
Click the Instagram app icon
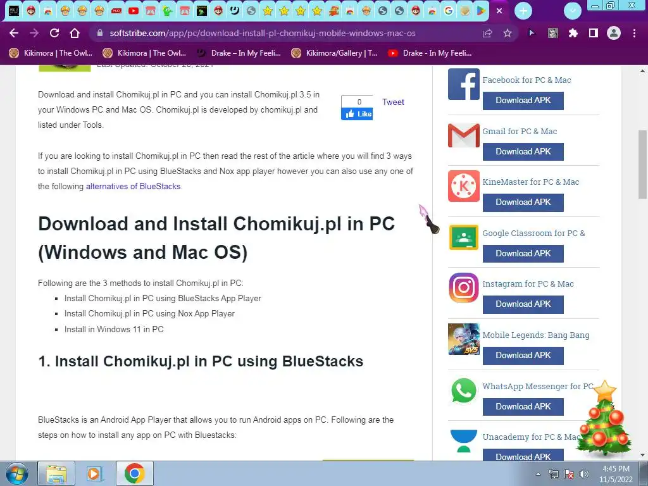coord(464,288)
